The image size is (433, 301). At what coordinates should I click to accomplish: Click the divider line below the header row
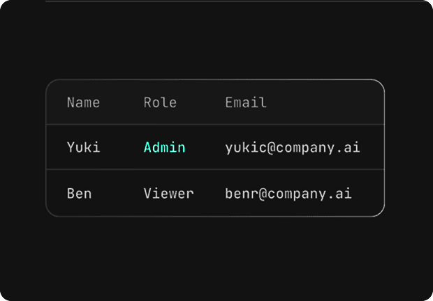pos(215,125)
